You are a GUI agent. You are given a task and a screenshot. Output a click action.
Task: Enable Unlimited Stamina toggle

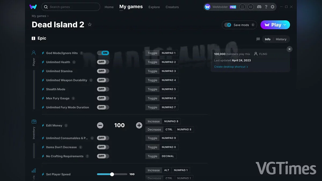pyautogui.click(x=103, y=71)
